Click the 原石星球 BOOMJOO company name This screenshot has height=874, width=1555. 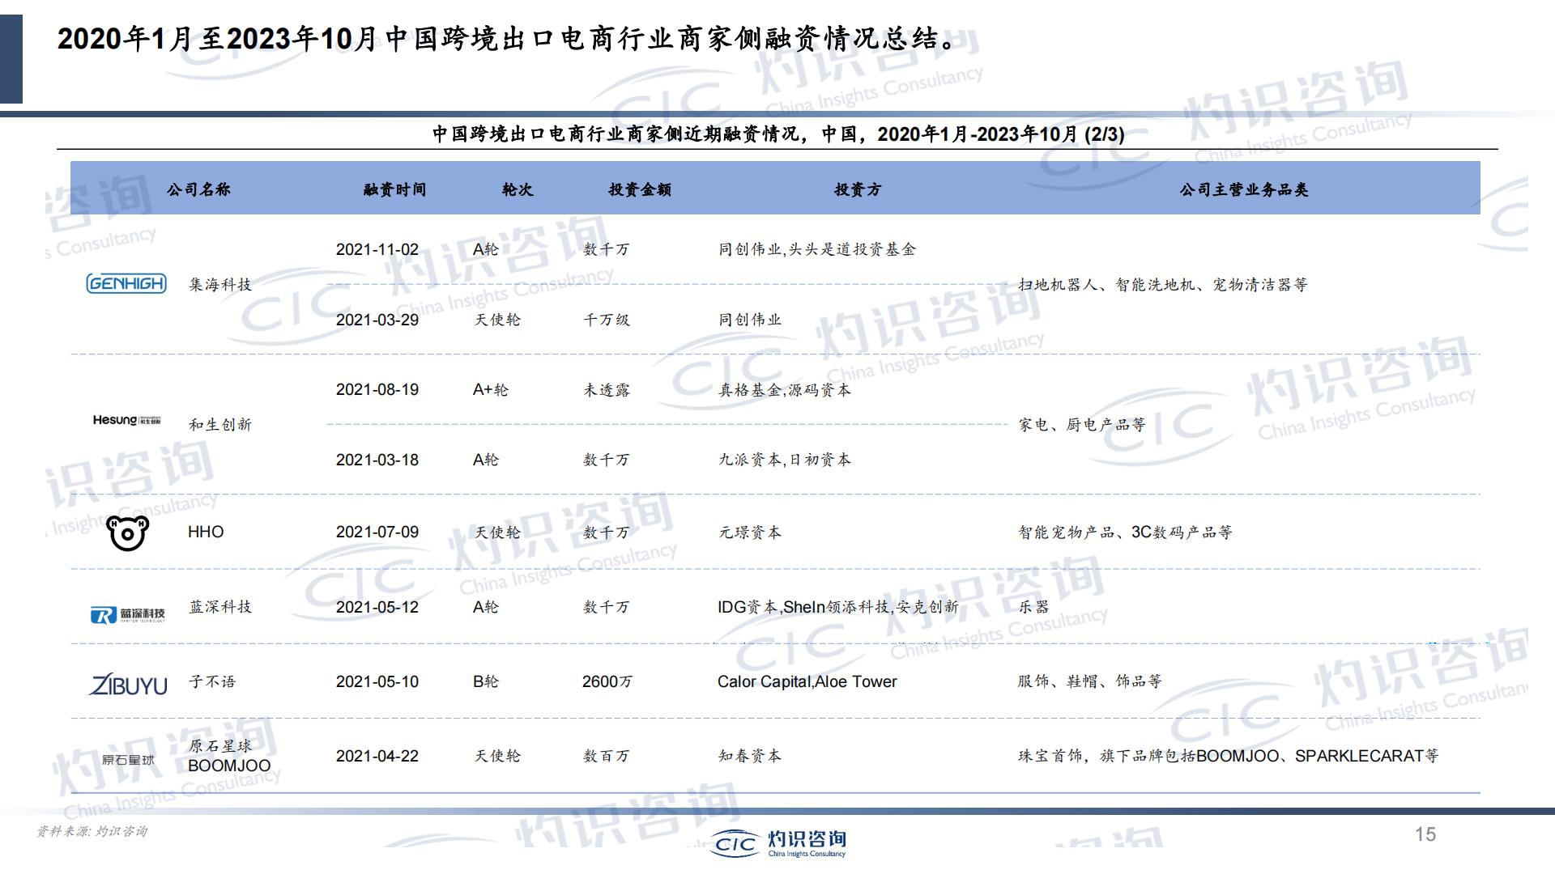229,756
